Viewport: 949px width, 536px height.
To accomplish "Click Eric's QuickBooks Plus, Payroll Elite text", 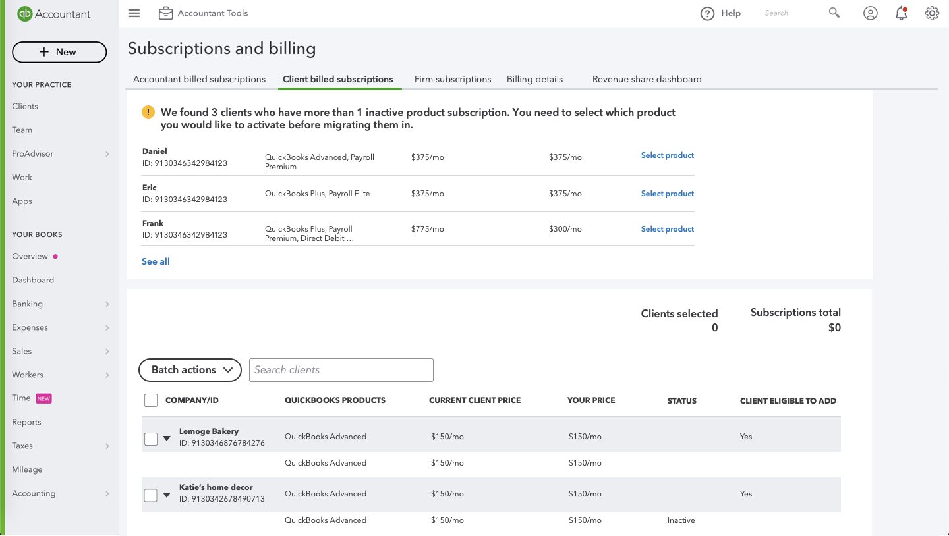I will (x=318, y=194).
